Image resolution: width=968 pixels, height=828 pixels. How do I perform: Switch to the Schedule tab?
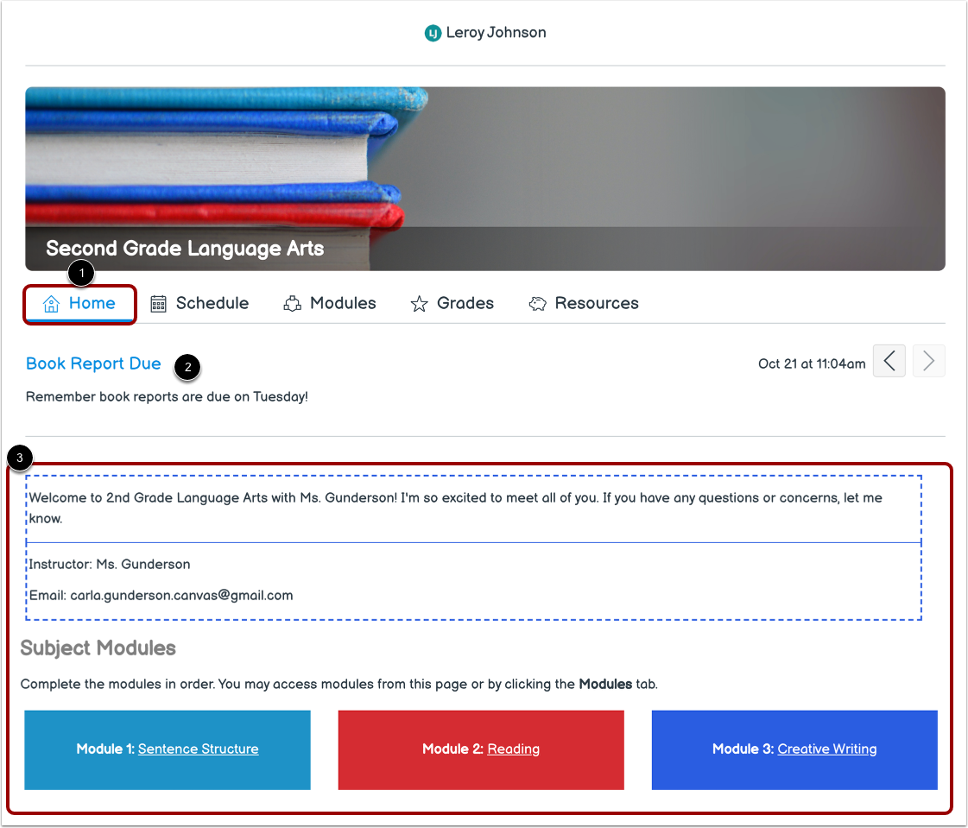point(212,302)
